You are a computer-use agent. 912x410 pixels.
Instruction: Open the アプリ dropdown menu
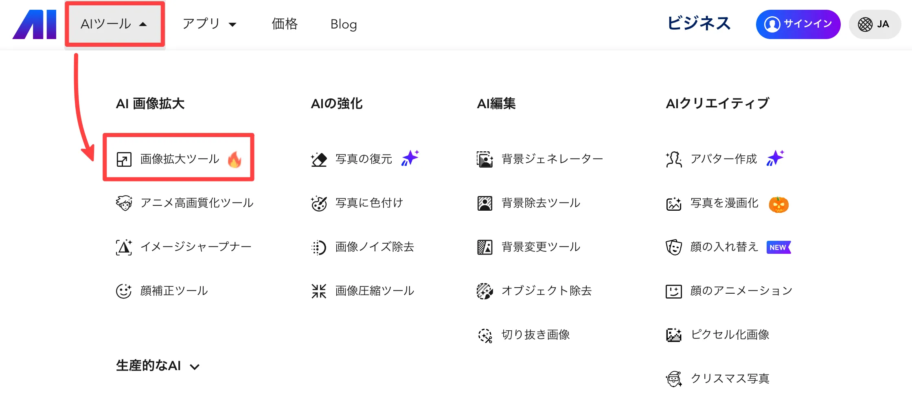coord(209,24)
